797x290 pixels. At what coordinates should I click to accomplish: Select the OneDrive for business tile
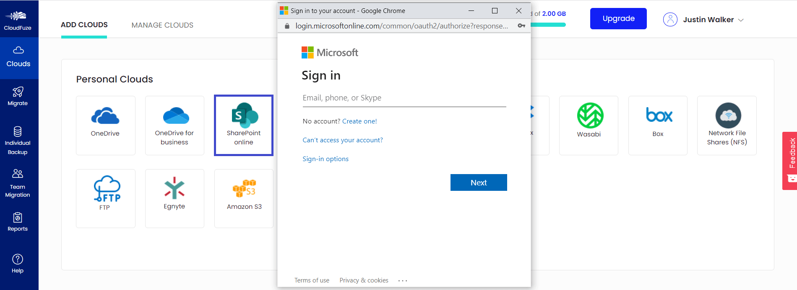[175, 126]
